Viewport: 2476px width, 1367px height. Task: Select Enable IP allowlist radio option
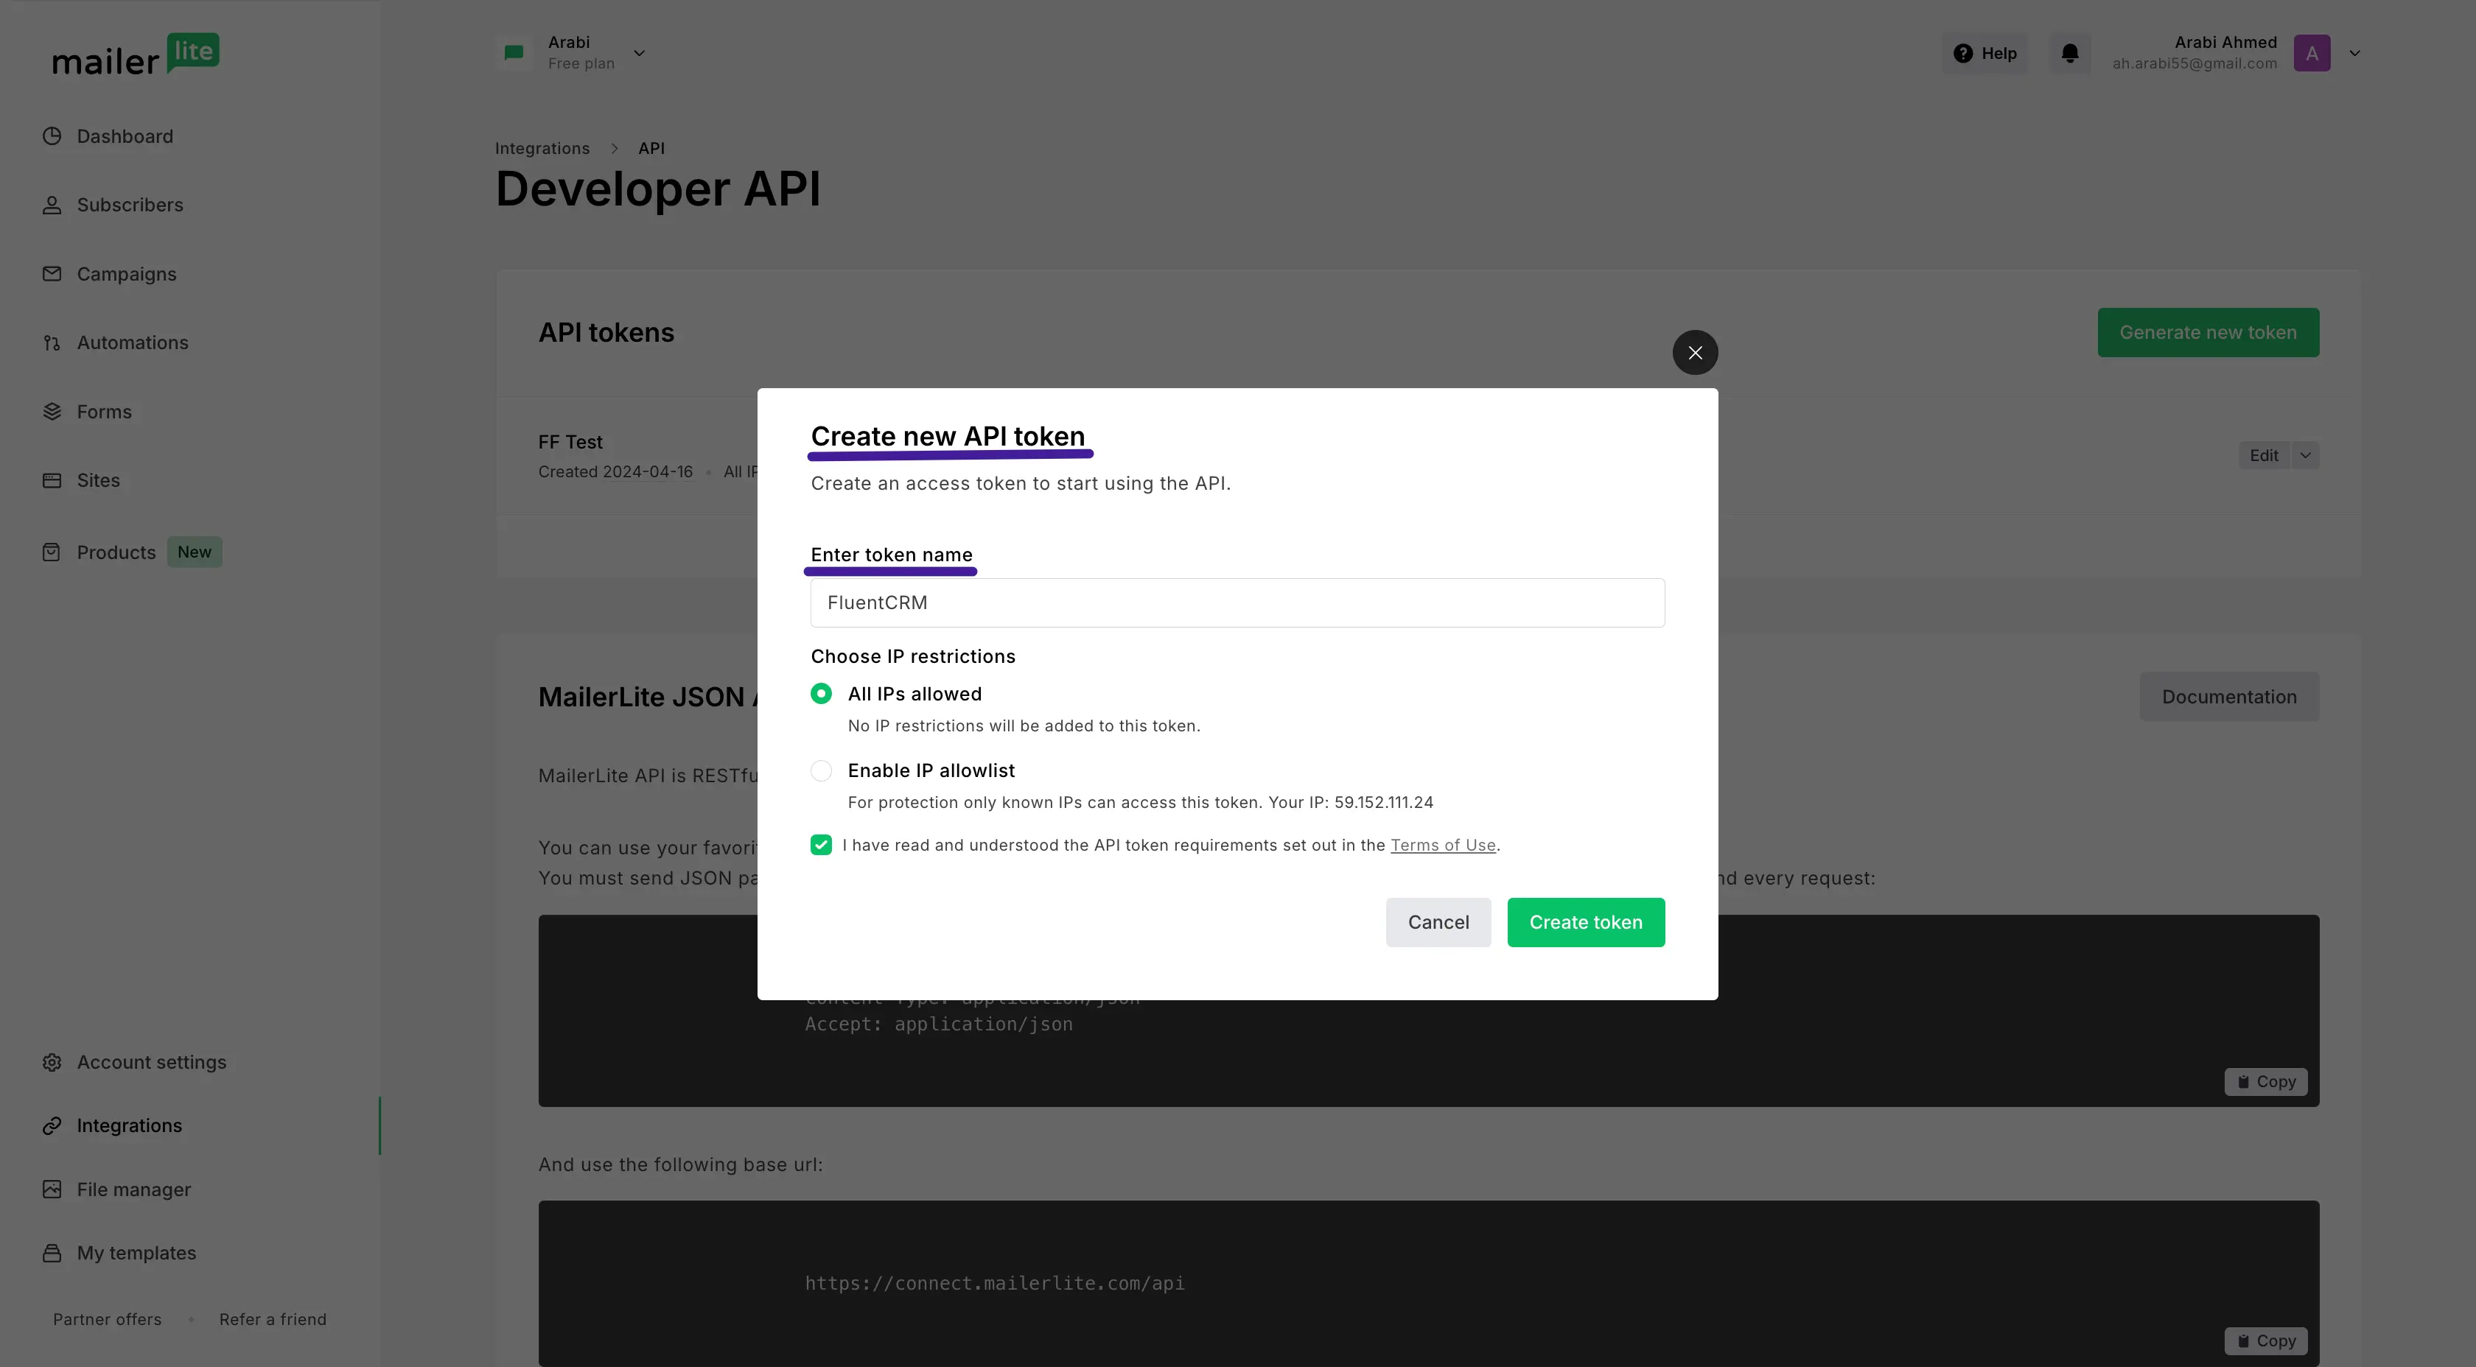pos(821,770)
